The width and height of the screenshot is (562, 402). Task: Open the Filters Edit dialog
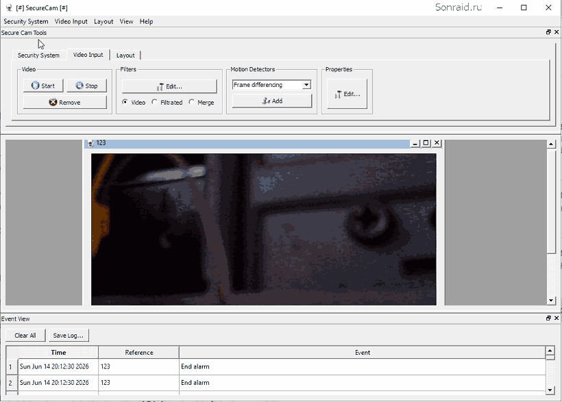click(169, 86)
